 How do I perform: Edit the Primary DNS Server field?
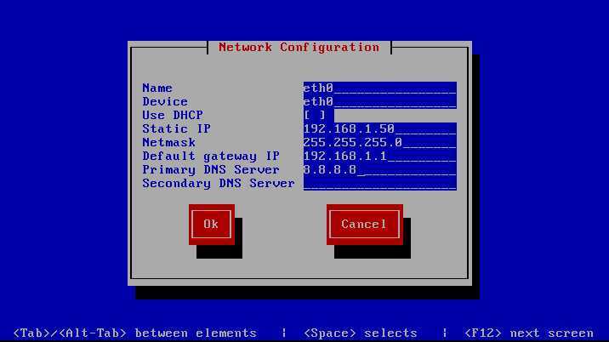380,170
